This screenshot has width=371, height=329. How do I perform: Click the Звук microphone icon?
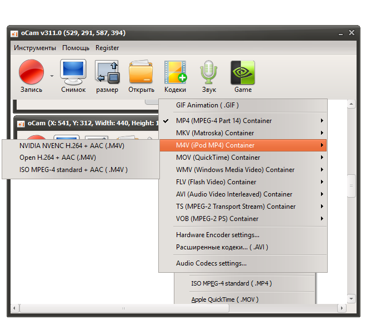pyautogui.click(x=209, y=72)
